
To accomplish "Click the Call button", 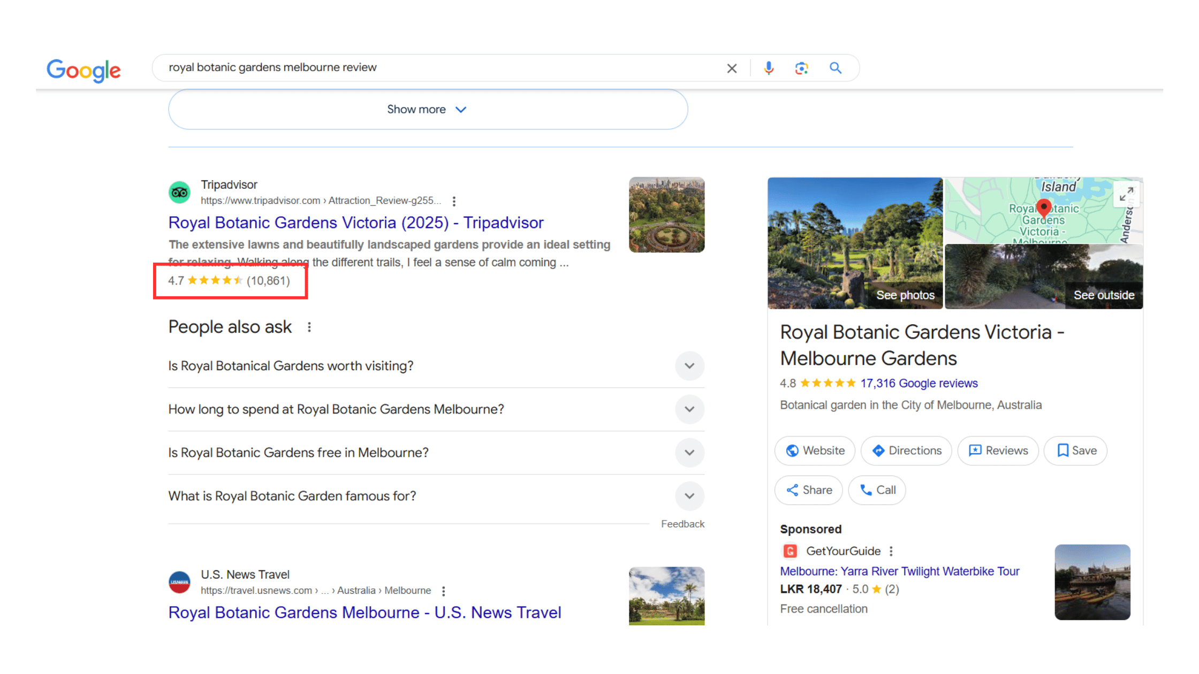I will click(877, 491).
